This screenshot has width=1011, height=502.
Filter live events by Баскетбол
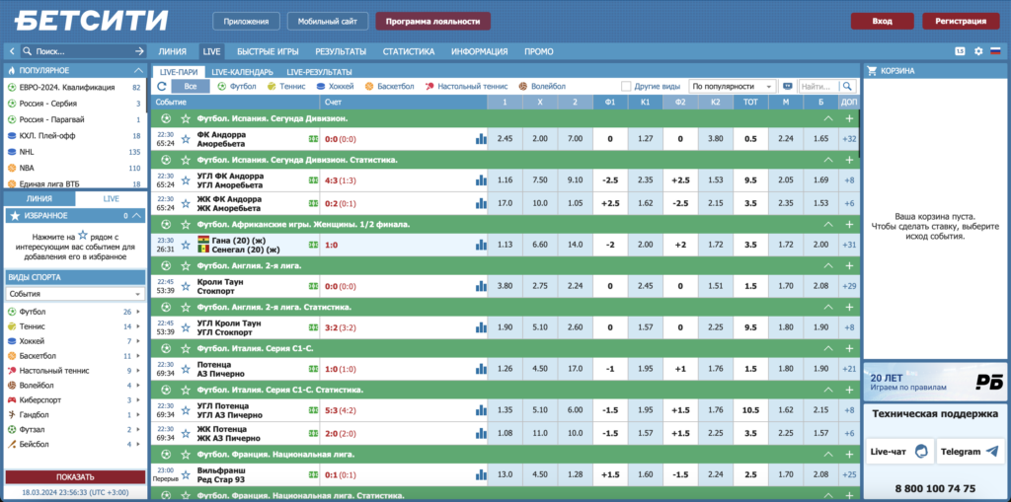(x=389, y=87)
